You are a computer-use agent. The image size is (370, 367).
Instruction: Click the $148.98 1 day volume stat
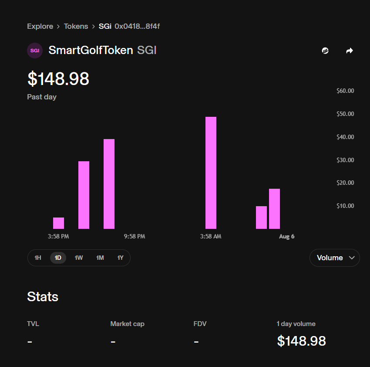click(301, 341)
